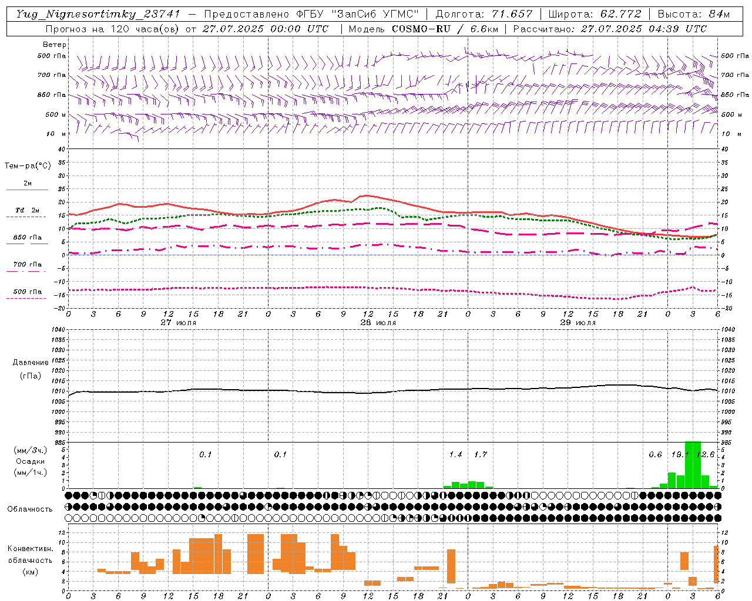752x601 pixels.
Task: Click the "500 гПа" temperature legend entry
Action: click(28, 292)
